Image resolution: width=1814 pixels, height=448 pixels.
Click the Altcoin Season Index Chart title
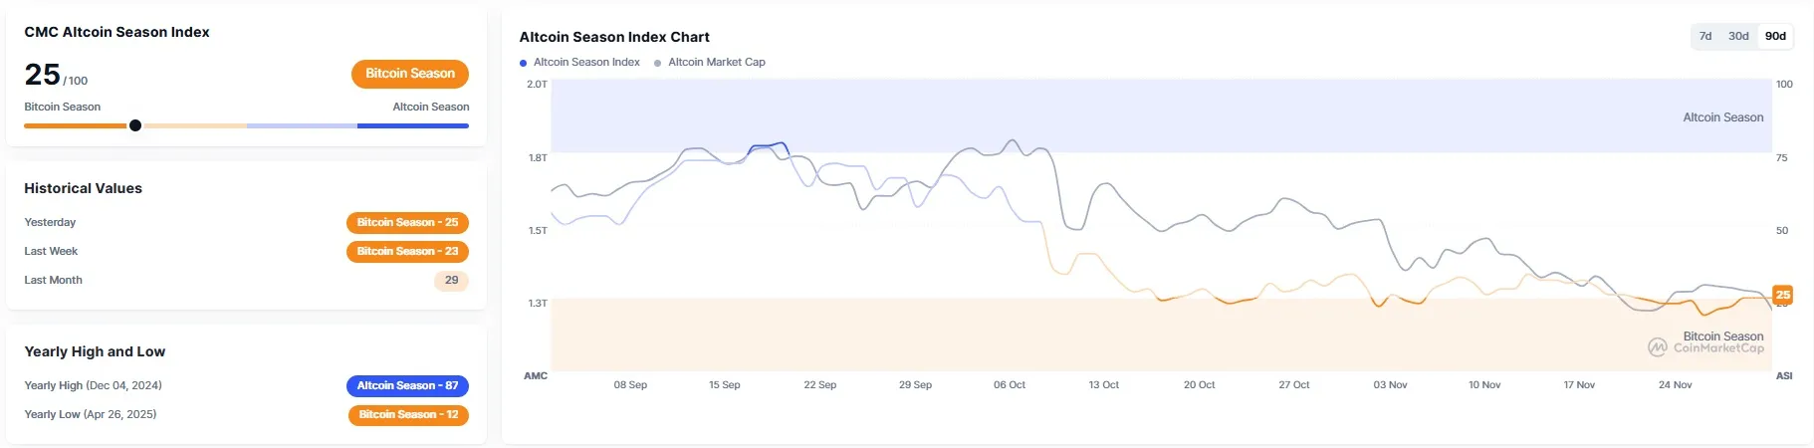(614, 37)
